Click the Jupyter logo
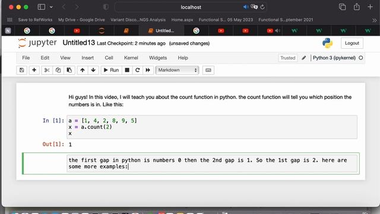 coord(37,43)
